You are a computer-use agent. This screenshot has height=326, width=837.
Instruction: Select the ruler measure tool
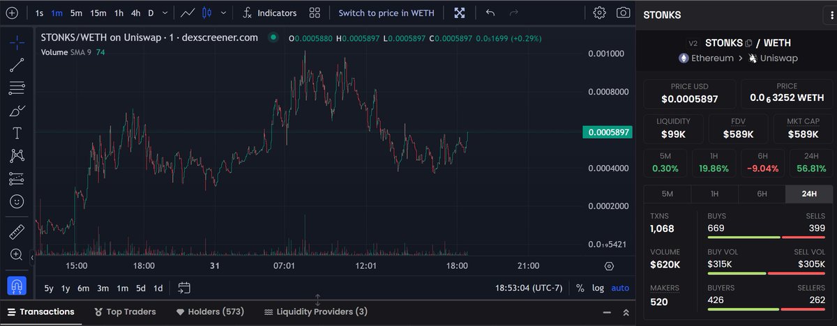click(x=17, y=232)
